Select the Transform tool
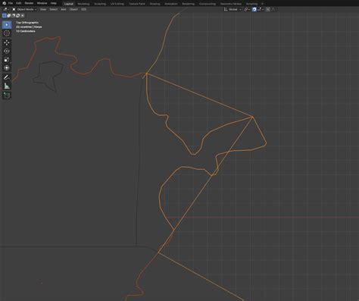359x301 pixels. pos(7,68)
